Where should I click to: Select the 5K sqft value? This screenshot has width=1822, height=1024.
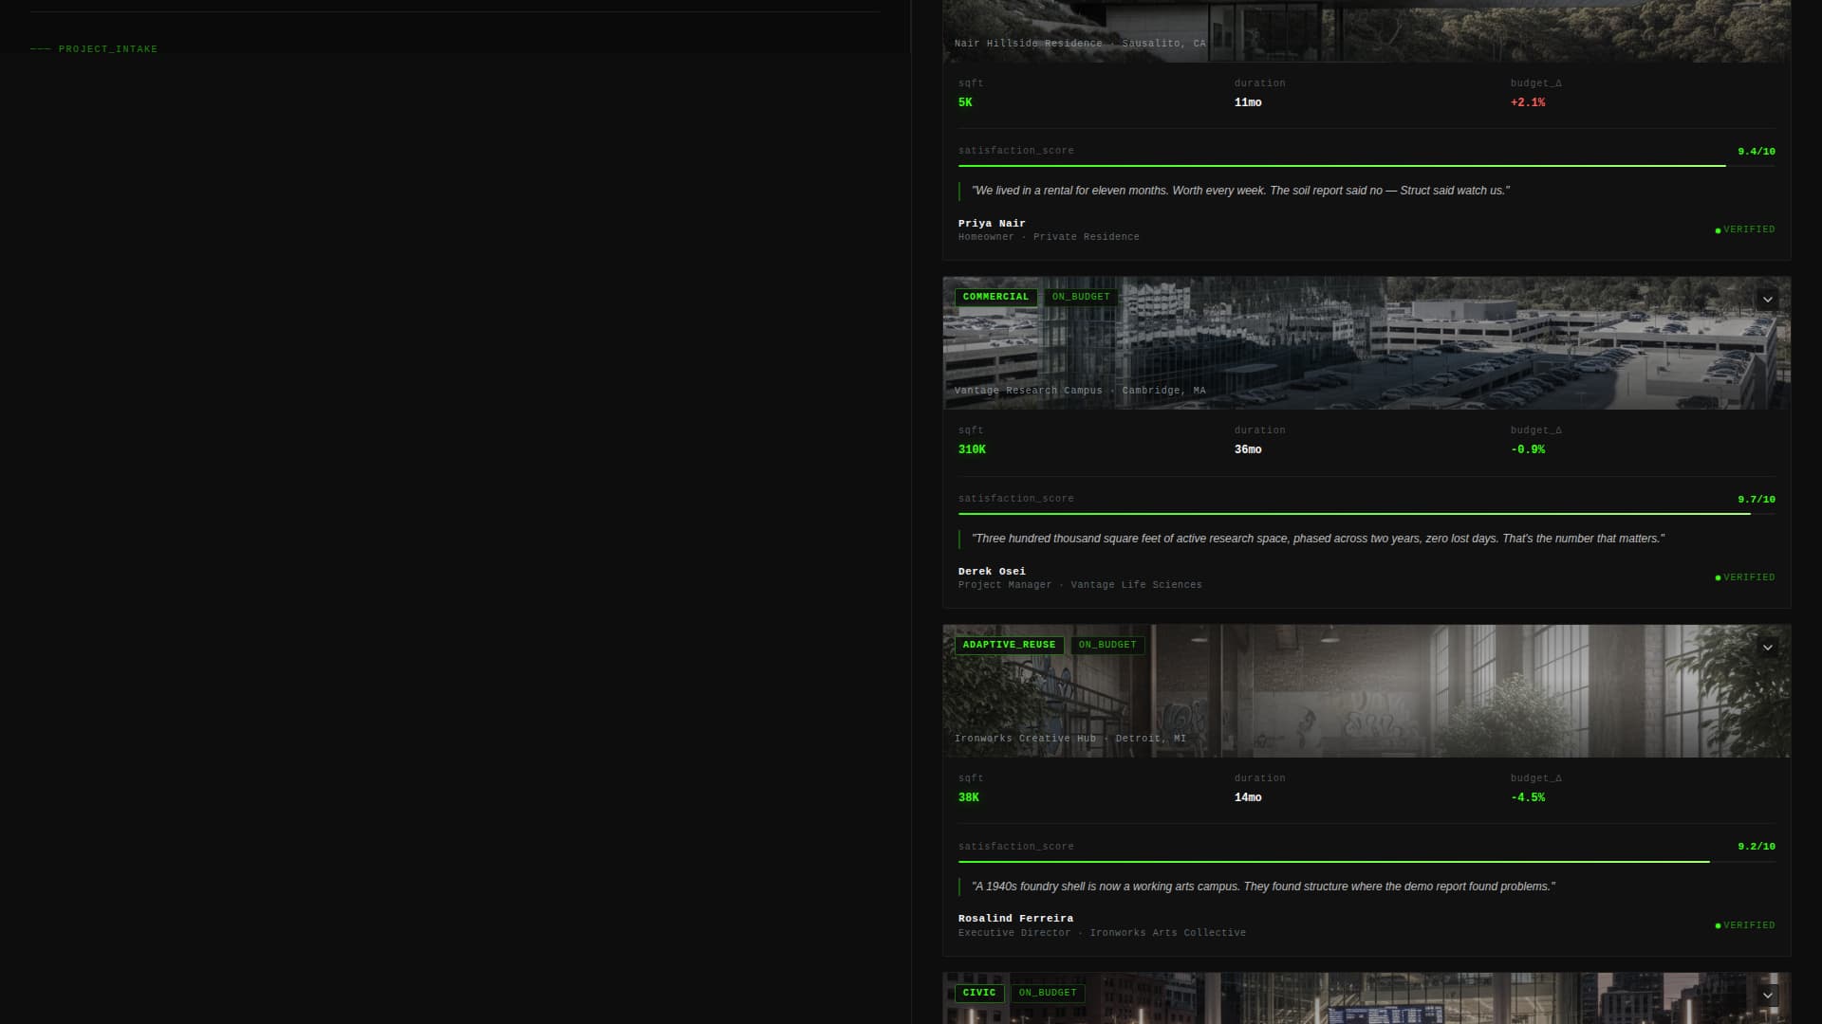965,102
